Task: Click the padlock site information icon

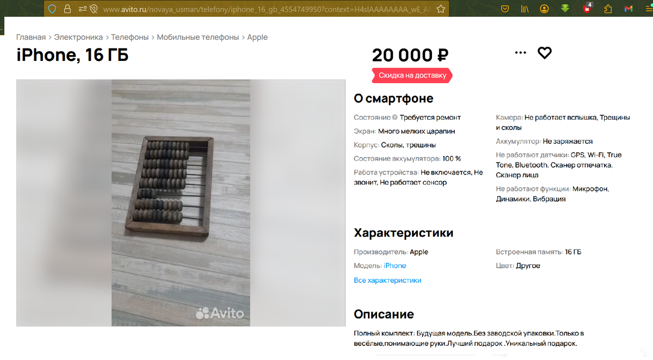Action: coord(67,9)
